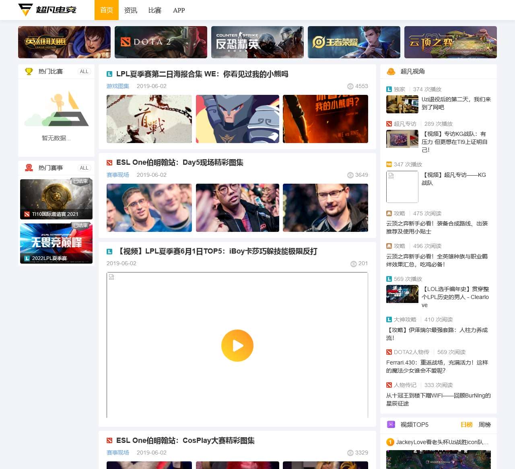Click the Dota icon beside Day5现场精彩图集 title

point(109,163)
